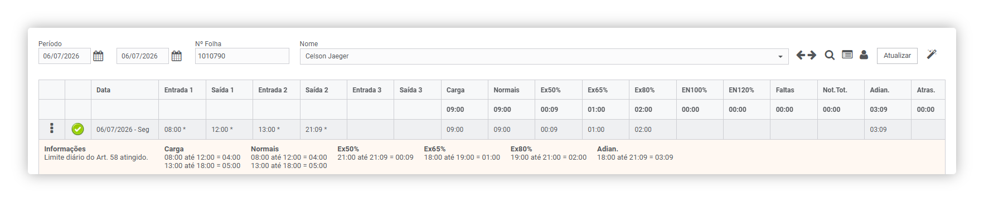The height and width of the screenshot is (202, 984).
Task: Go to next employee with right arrow
Action: [x=812, y=55]
